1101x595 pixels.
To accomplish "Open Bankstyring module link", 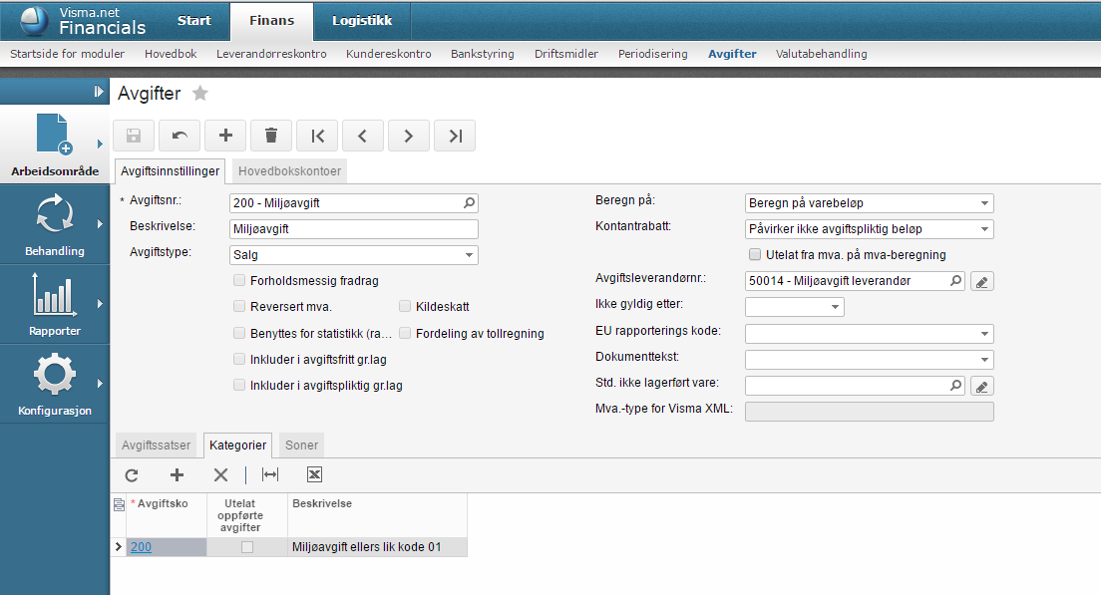I will pos(483,54).
